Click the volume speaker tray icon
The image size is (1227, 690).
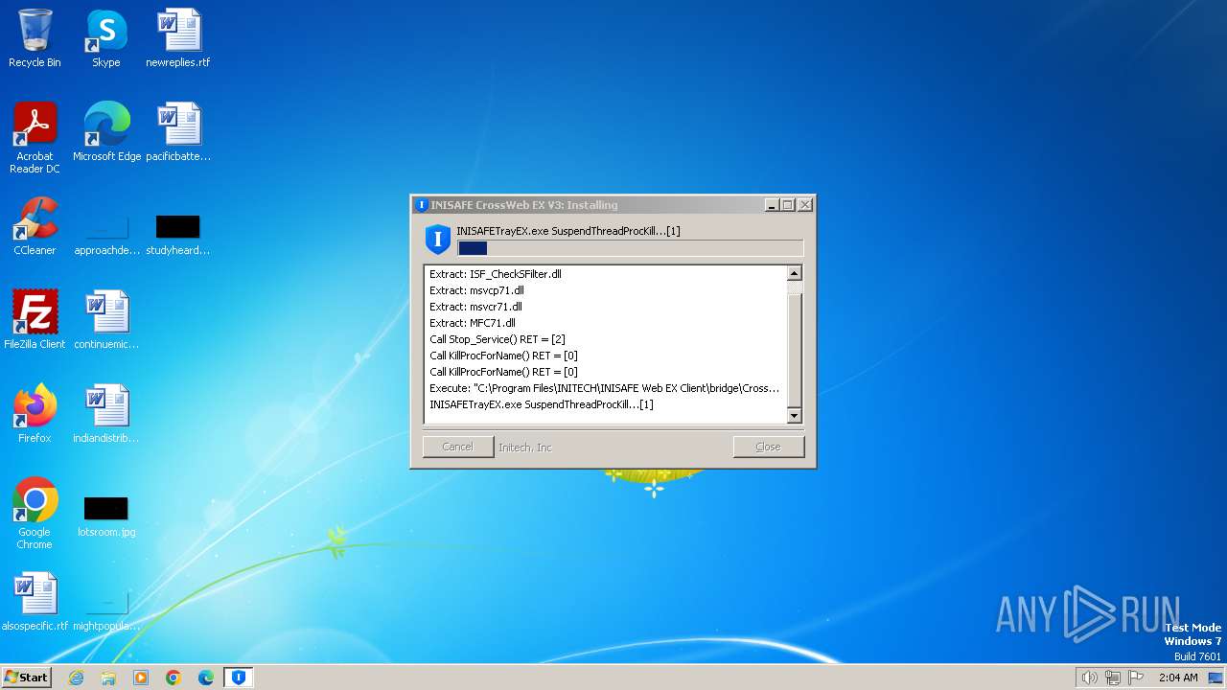tap(1089, 678)
